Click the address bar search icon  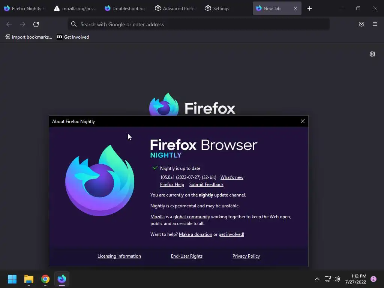tap(74, 24)
